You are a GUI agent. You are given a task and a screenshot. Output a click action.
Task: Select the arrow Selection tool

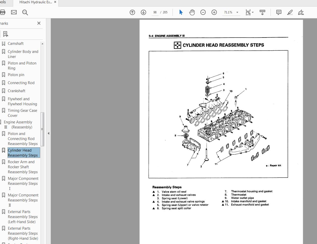click(181, 12)
